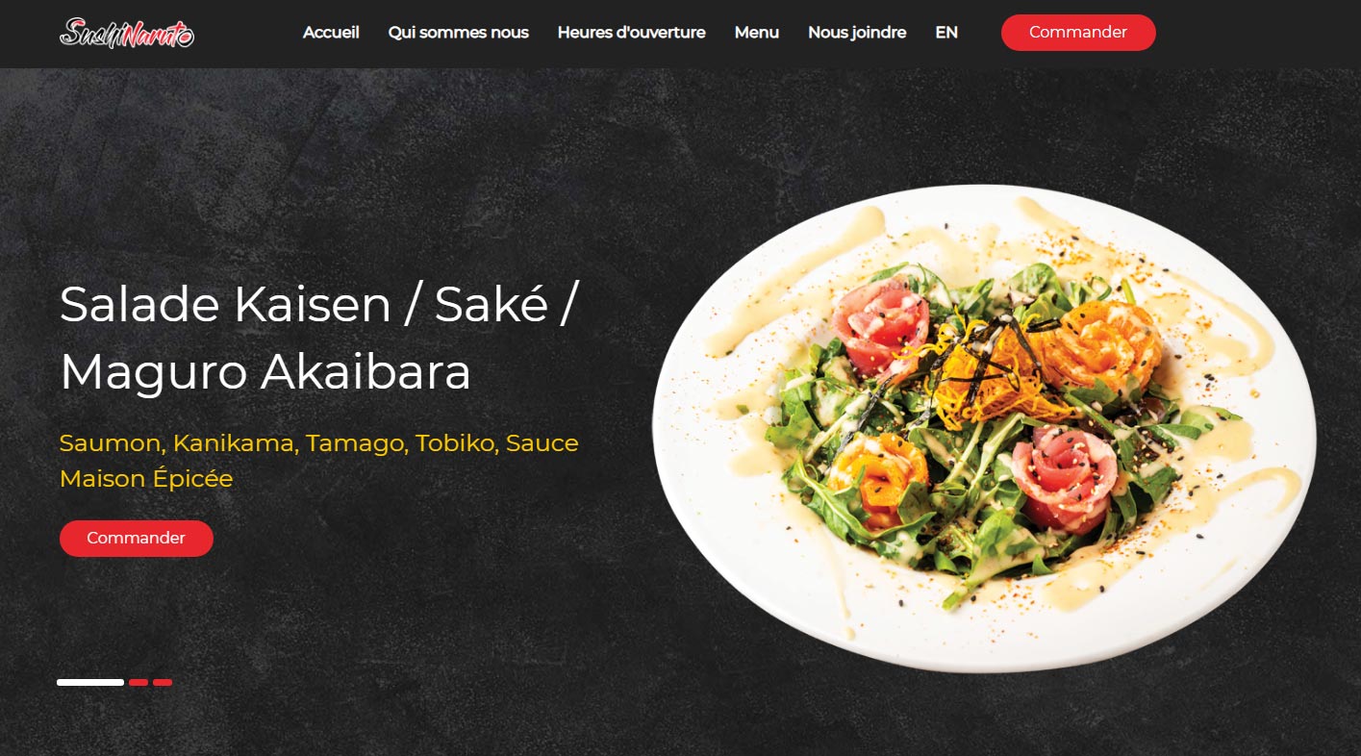View Heures d'ouverture in navigation
The width and height of the screenshot is (1361, 756).
(x=632, y=33)
